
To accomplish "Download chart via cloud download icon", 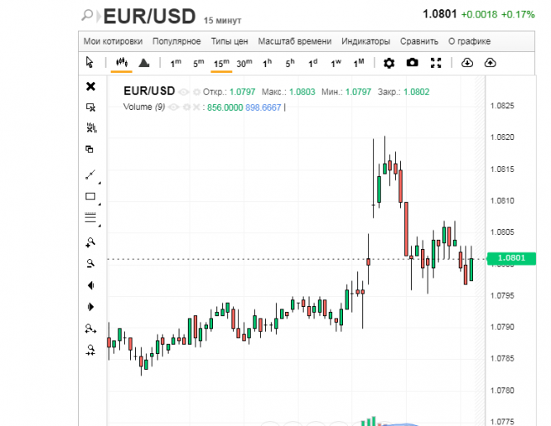I will [x=466, y=63].
